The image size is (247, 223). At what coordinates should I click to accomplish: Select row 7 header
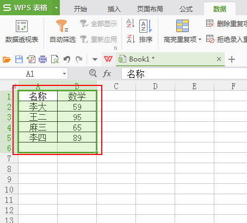(x=9, y=158)
